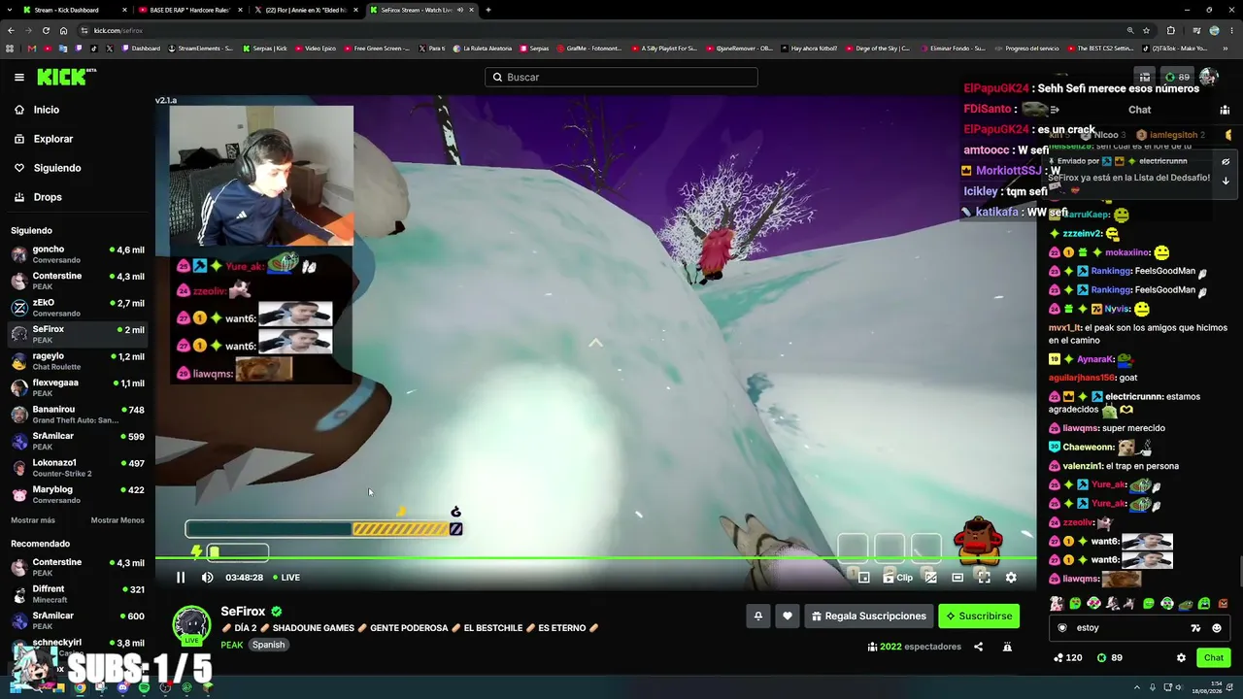The width and height of the screenshot is (1243, 699).
Task: Enter fullscreen in the video player
Action: [984, 578]
